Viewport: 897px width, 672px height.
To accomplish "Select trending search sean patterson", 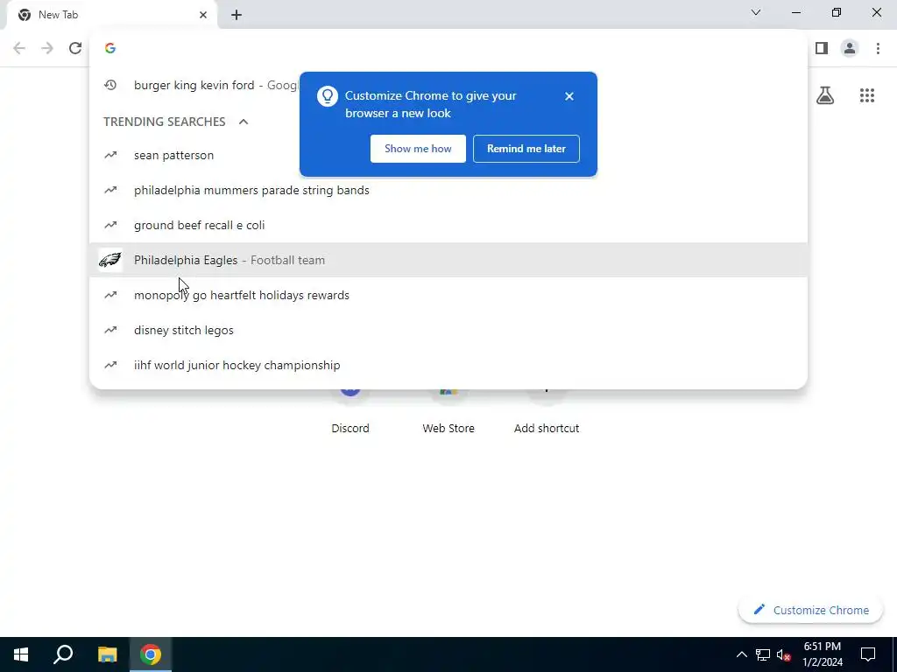I will click(448, 156).
